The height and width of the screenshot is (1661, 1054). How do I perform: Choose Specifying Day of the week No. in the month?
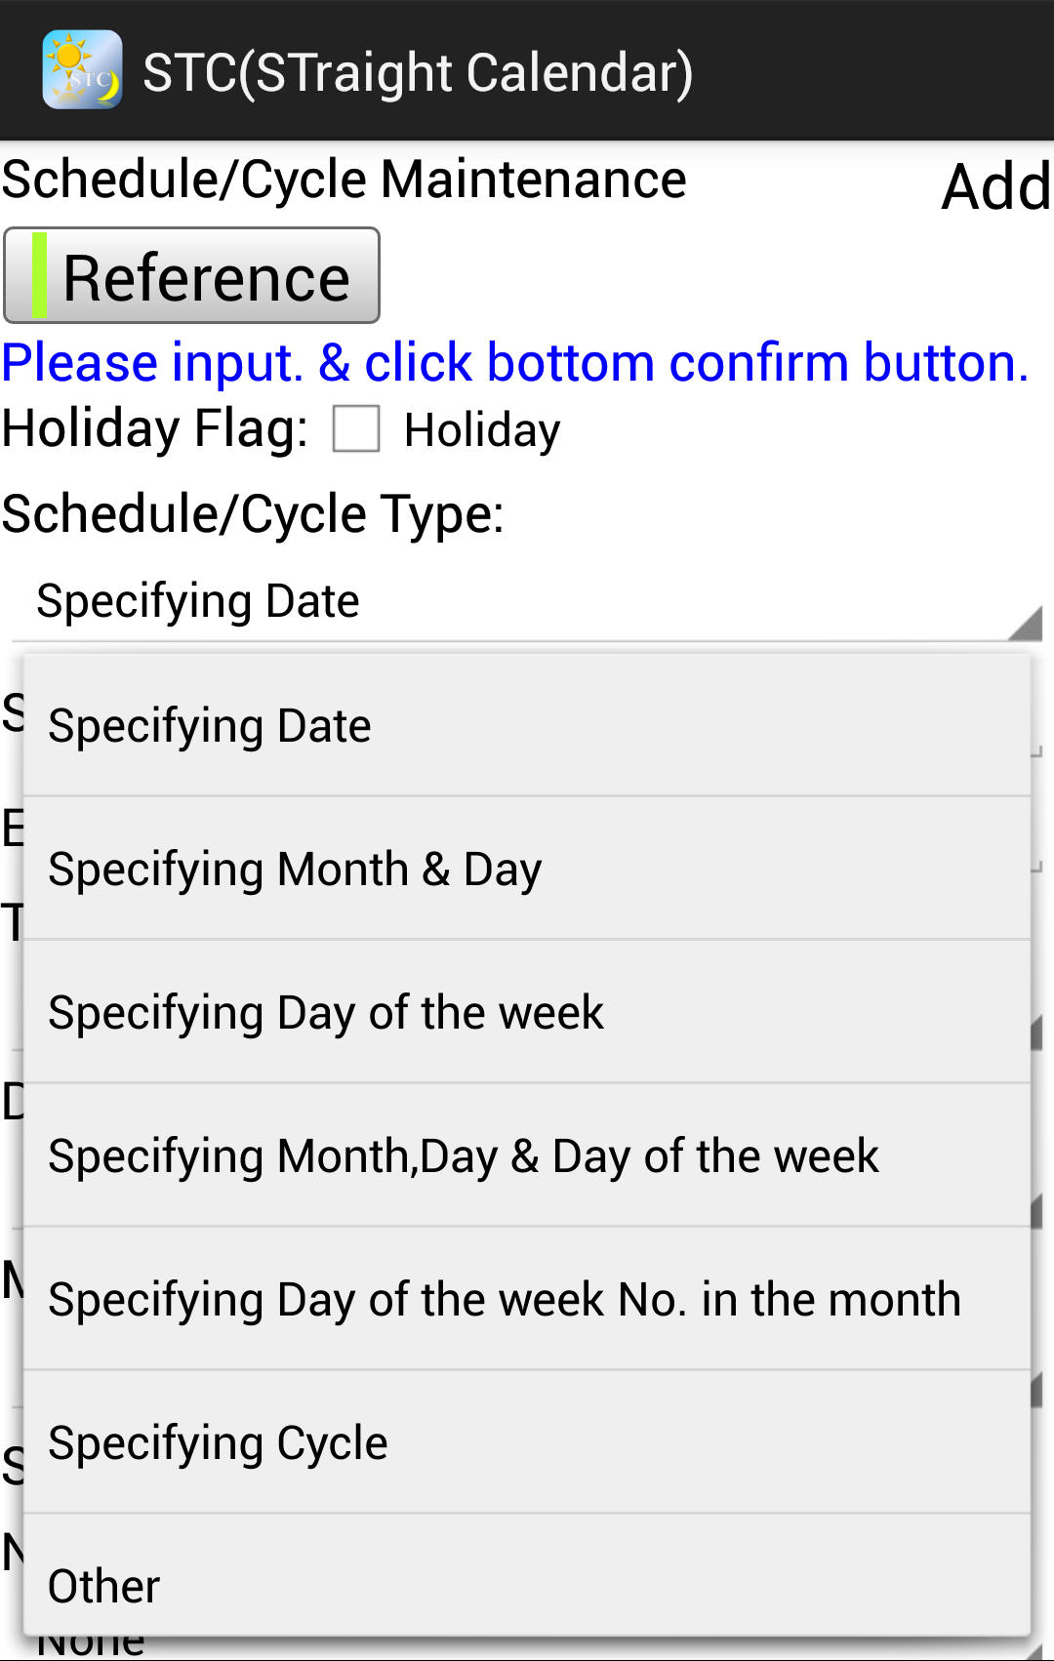coord(527,1299)
